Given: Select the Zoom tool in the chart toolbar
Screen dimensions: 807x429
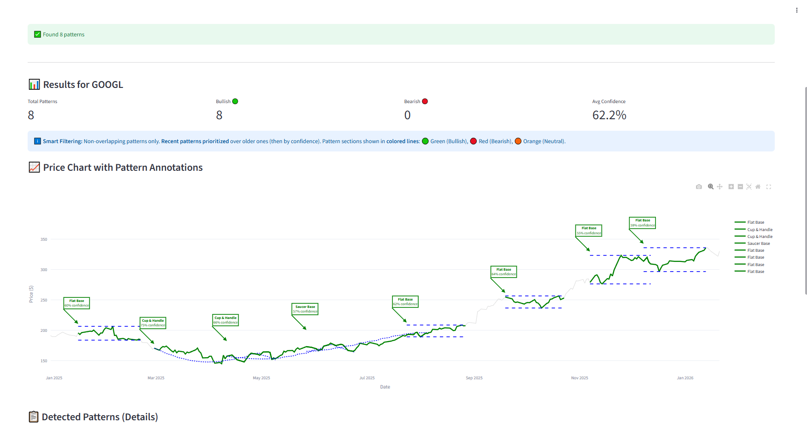Looking at the screenshot, I should pyautogui.click(x=710, y=186).
